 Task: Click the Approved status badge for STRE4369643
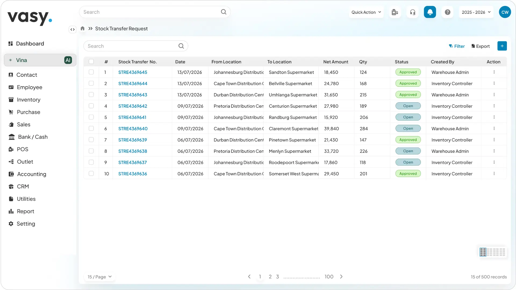(408, 95)
